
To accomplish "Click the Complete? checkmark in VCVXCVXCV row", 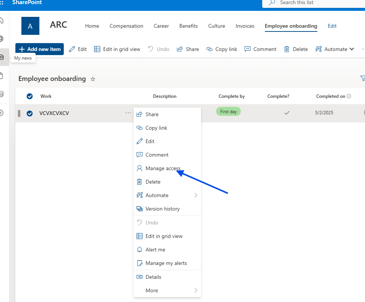I will (x=287, y=113).
